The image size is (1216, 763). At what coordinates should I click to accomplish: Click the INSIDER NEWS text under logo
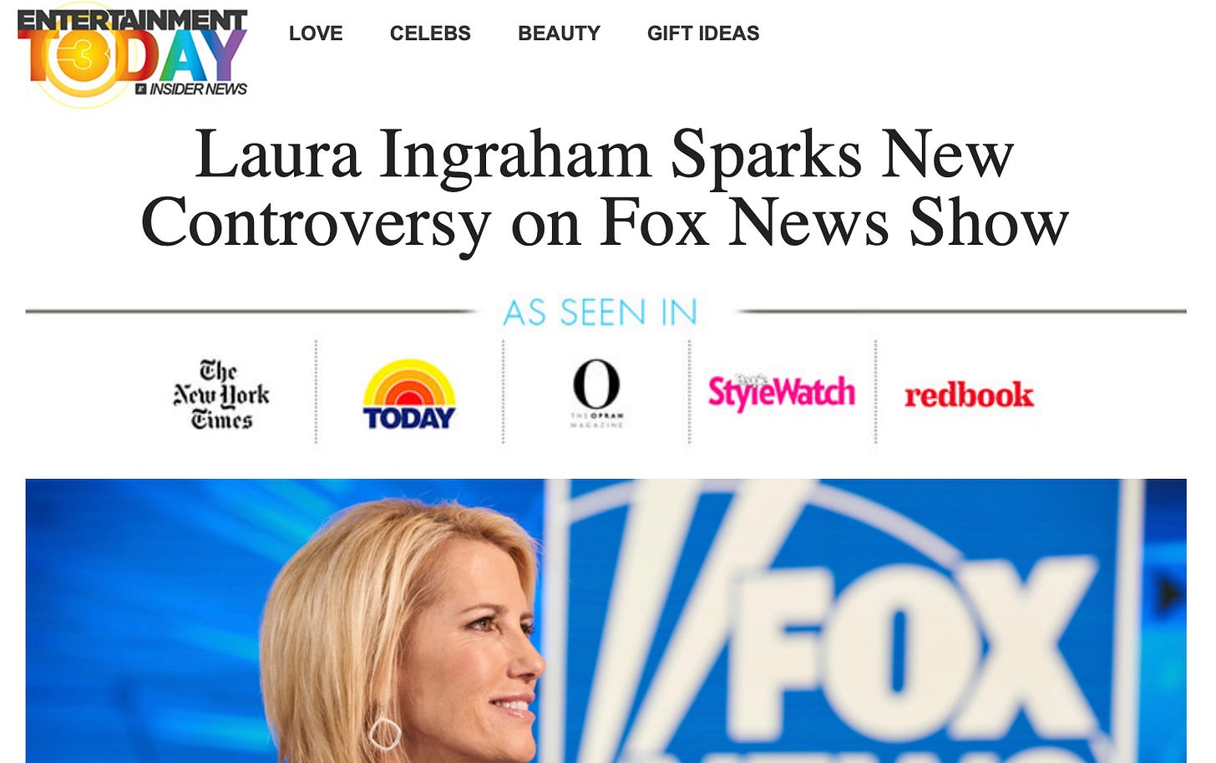point(198,89)
